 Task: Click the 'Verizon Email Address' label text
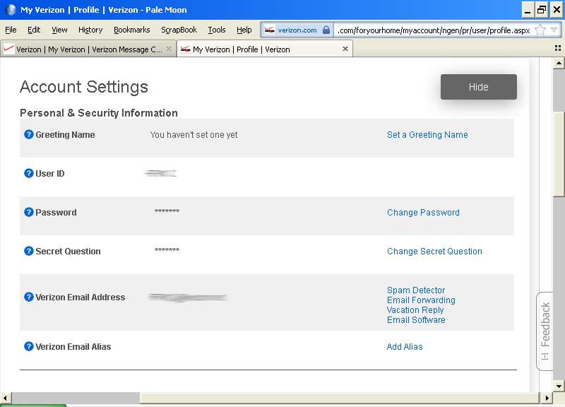point(81,297)
